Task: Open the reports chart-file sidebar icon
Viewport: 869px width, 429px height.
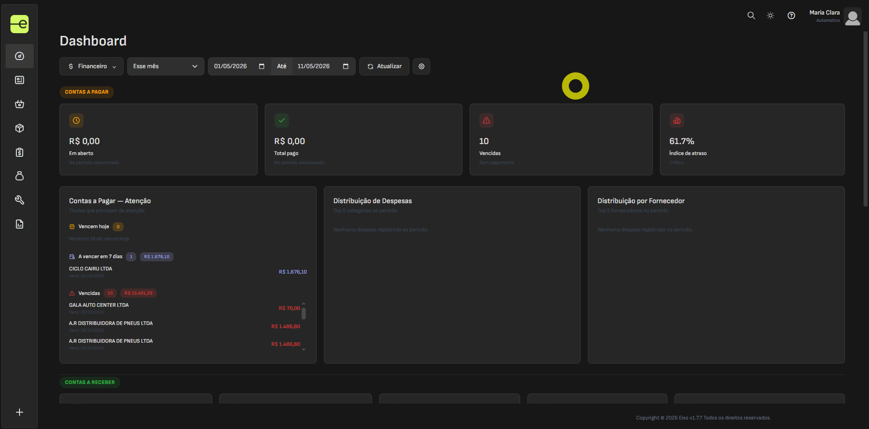Action: click(x=20, y=224)
